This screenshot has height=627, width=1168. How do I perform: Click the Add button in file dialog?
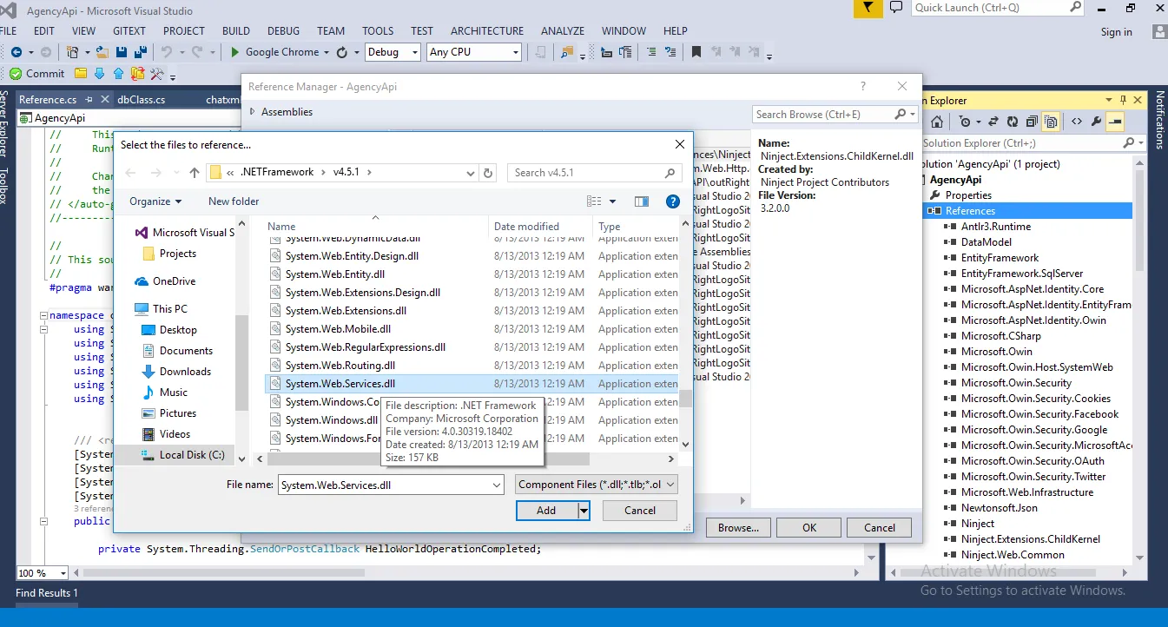pos(546,511)
